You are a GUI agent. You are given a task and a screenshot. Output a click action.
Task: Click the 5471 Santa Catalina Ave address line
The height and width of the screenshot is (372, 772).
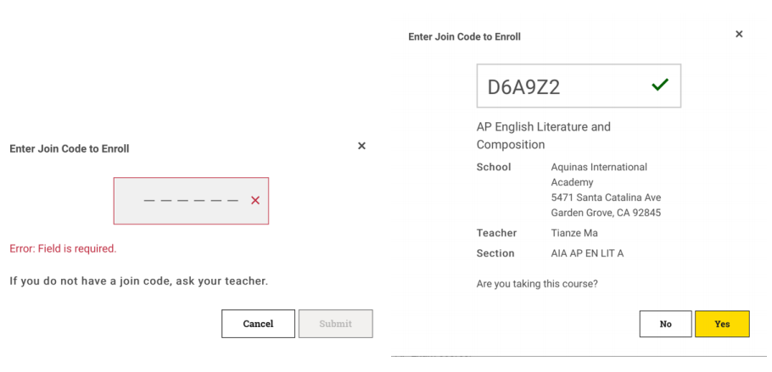(x=606, y=197)
